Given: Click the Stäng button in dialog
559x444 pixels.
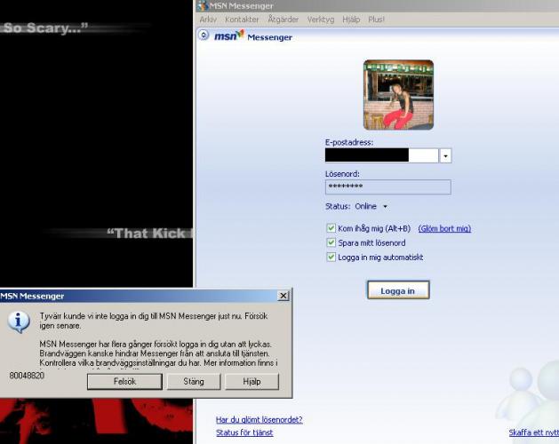Looking at the screenshot, I should pos(194,382).
